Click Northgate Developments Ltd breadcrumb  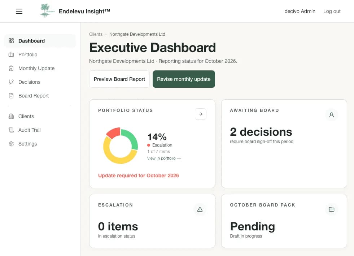[x=137, y=34]
